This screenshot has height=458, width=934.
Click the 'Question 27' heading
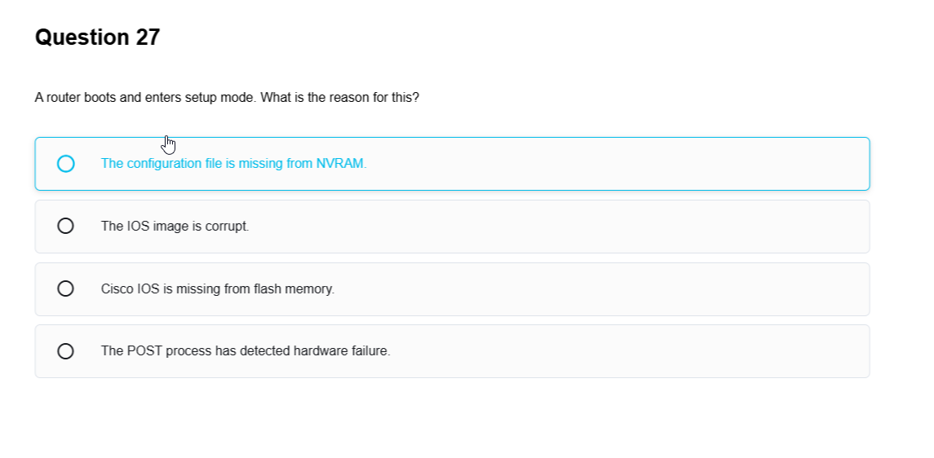(97, 37)
